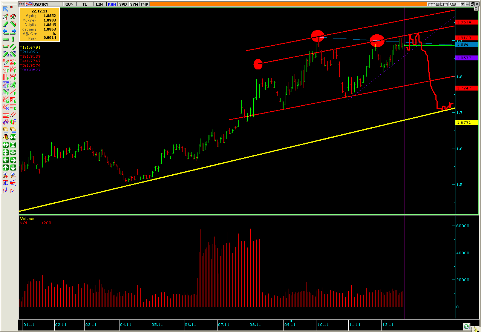Select the horizontal line drawing tool
The height and width of the screenshot is (332, 481).
(x=6, y=39)
